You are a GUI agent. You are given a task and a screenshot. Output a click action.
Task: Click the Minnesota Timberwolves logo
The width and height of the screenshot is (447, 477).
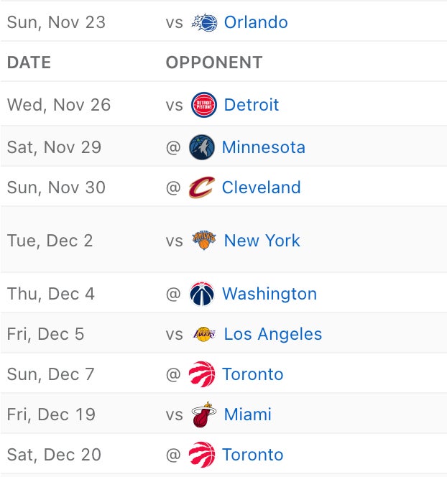pyautogui.click(x=202, y=147)
